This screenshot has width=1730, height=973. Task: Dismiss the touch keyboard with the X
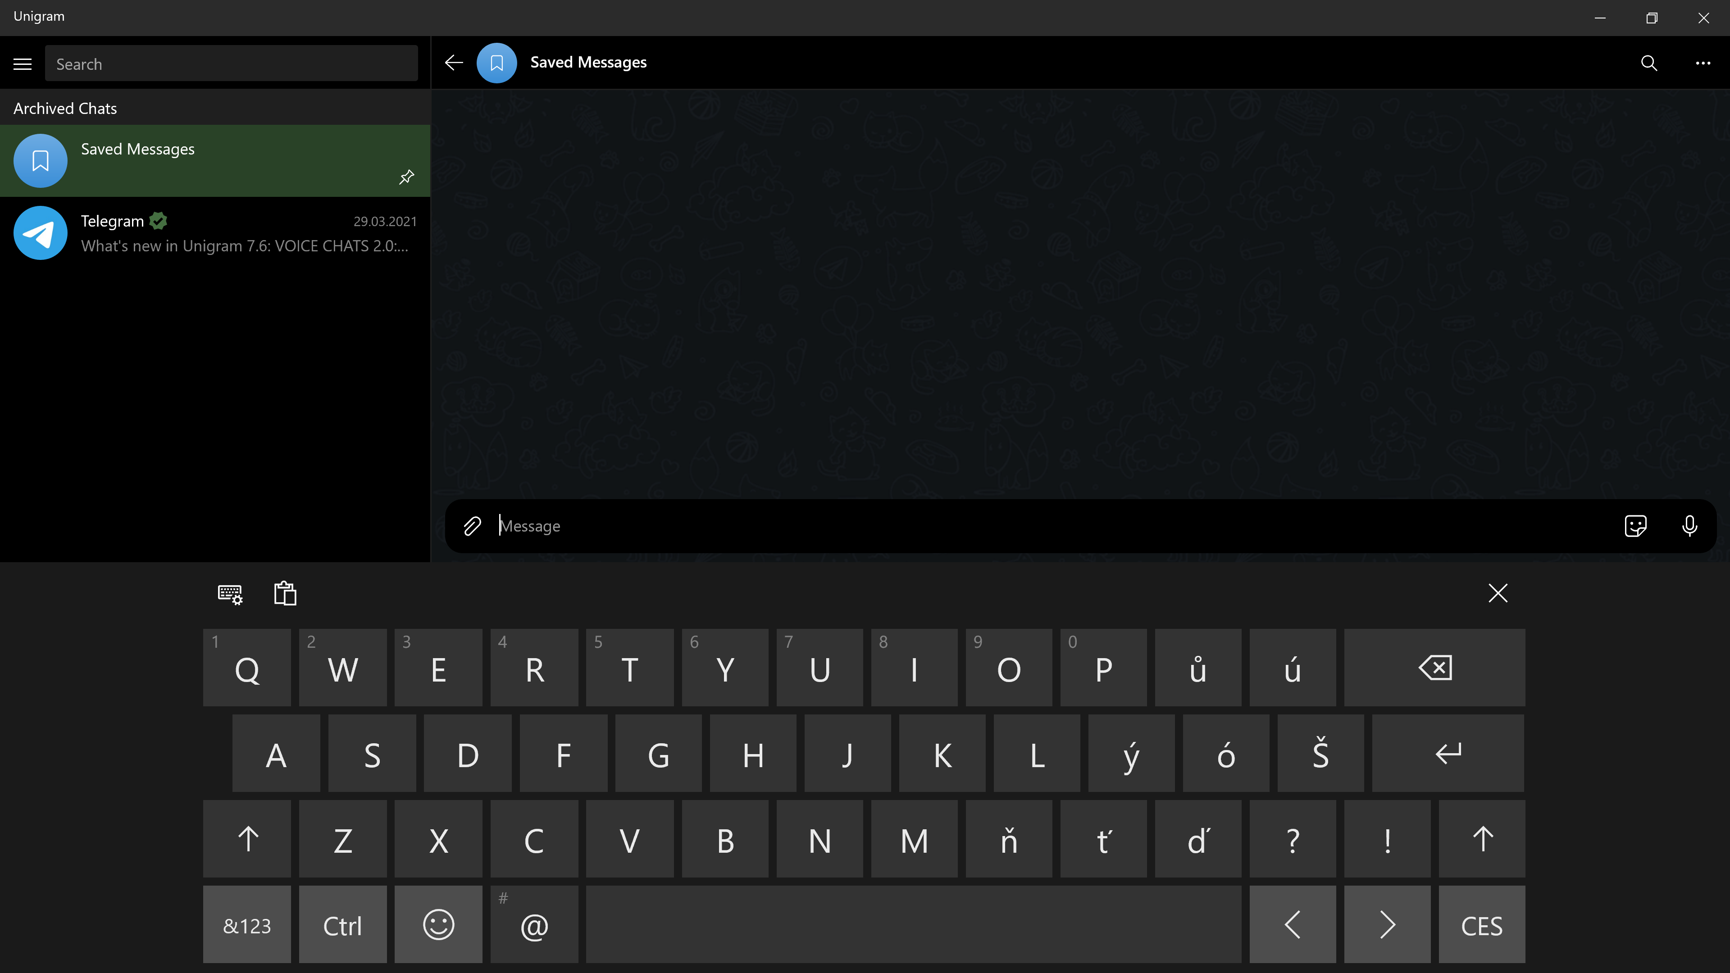tap(1498, 593)
